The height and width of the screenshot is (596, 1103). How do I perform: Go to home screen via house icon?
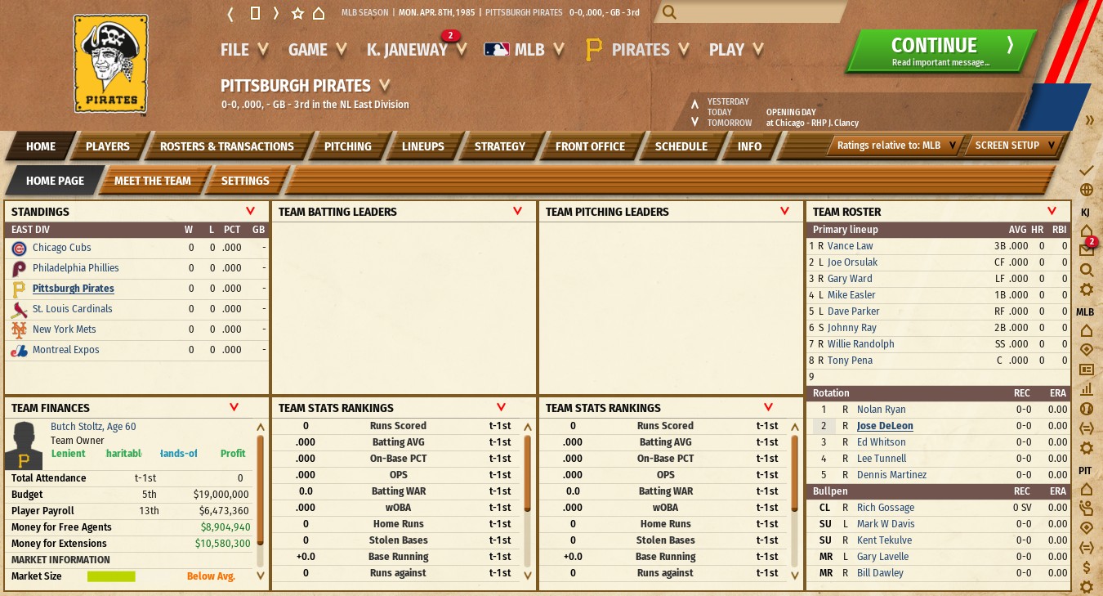click(x=319, y=13)
